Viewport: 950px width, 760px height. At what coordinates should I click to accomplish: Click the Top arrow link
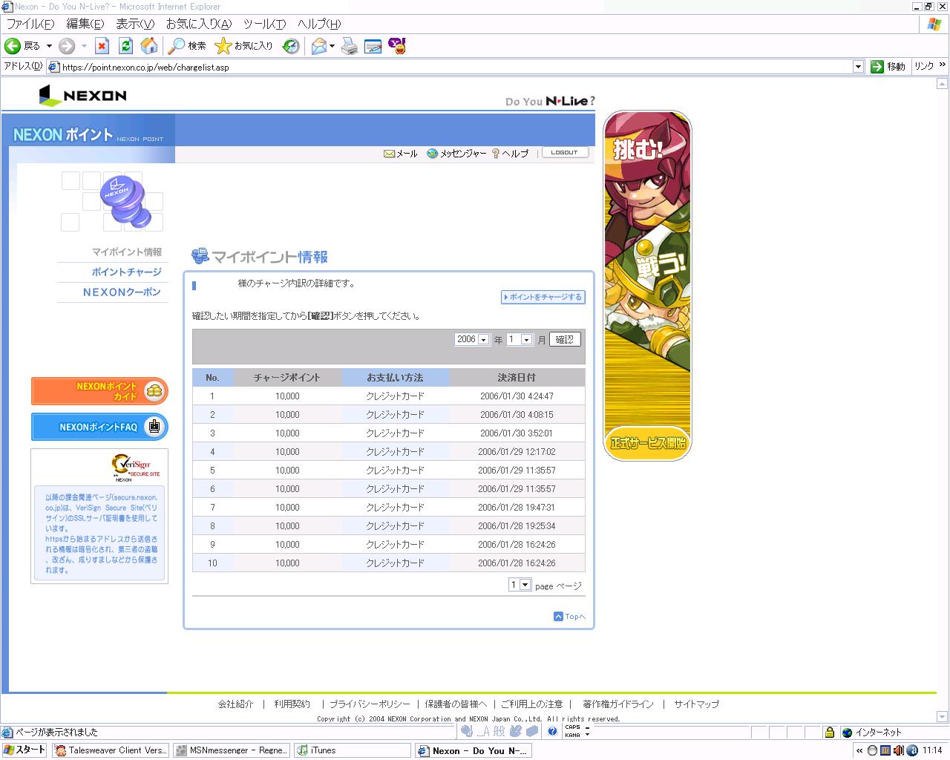[x=569, y=617]
